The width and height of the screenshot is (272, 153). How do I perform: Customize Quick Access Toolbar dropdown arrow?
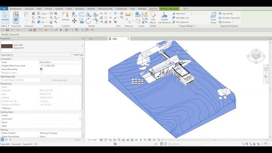click(x=92, y=30)
